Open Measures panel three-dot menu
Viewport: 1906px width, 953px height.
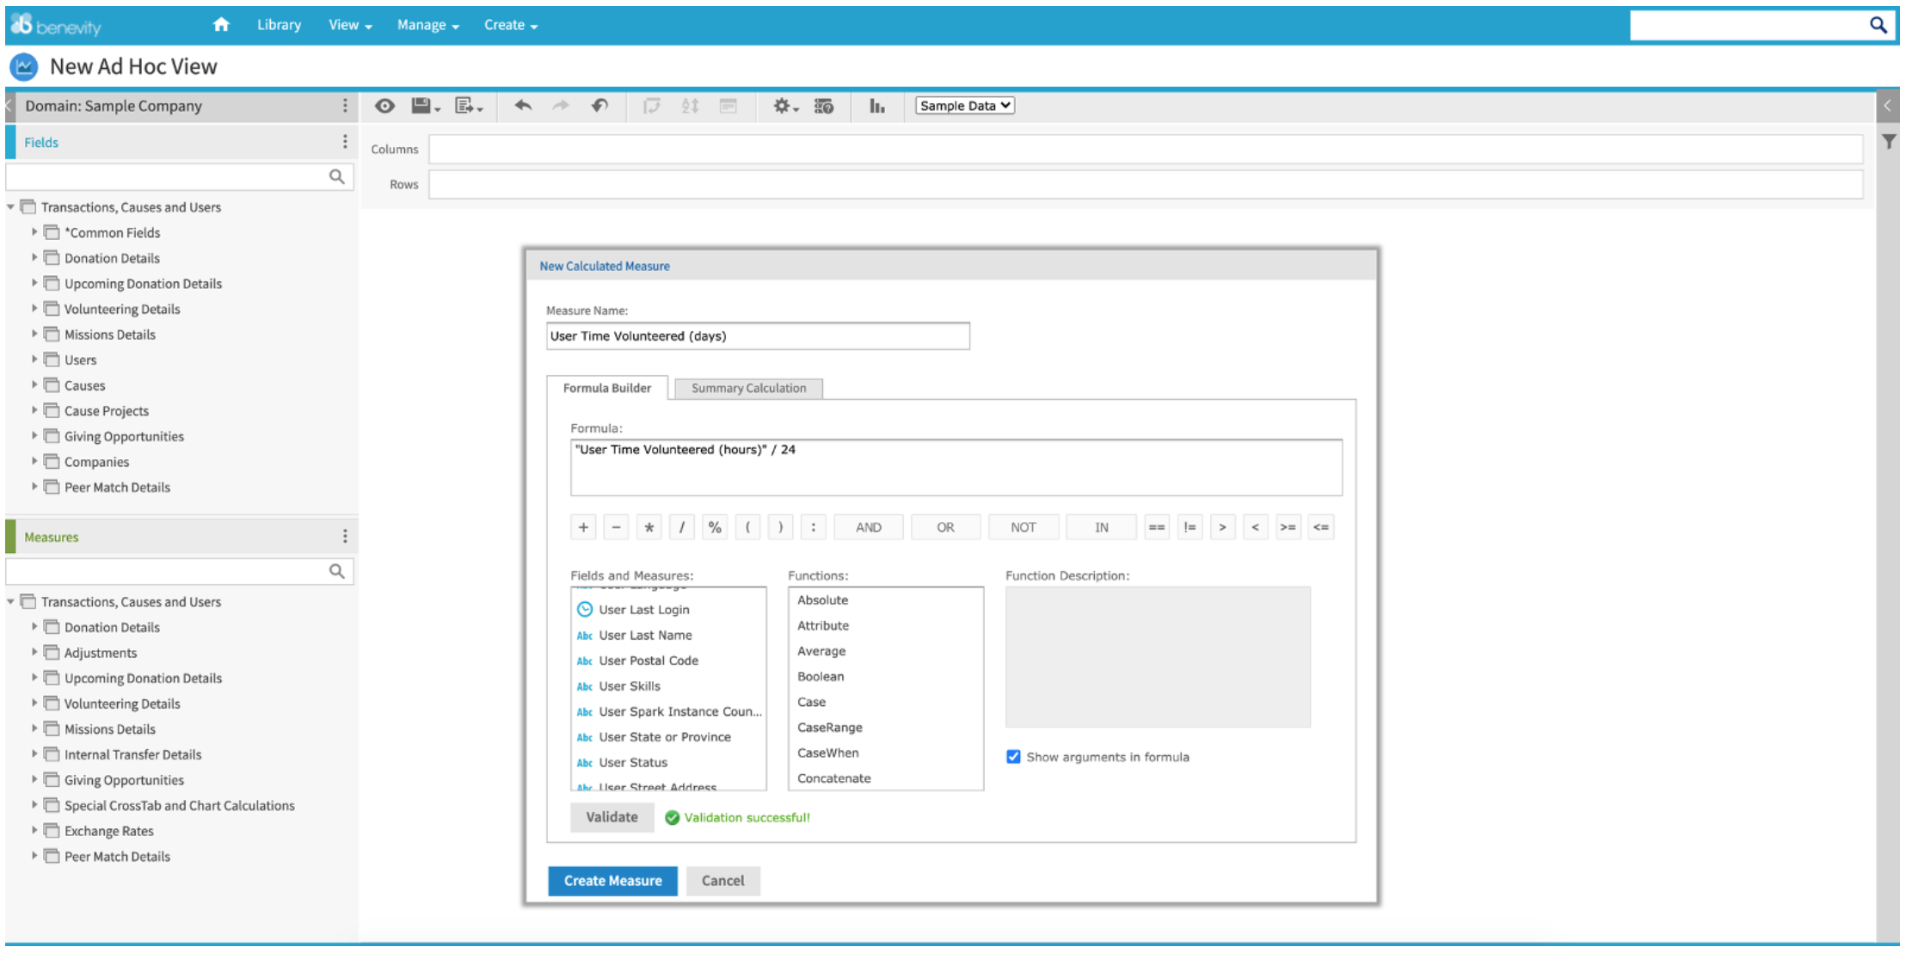coord(345,537)
